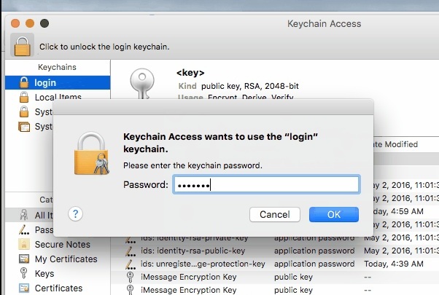Click the large key icon in details
439x295 pixels.
point(142,84)
